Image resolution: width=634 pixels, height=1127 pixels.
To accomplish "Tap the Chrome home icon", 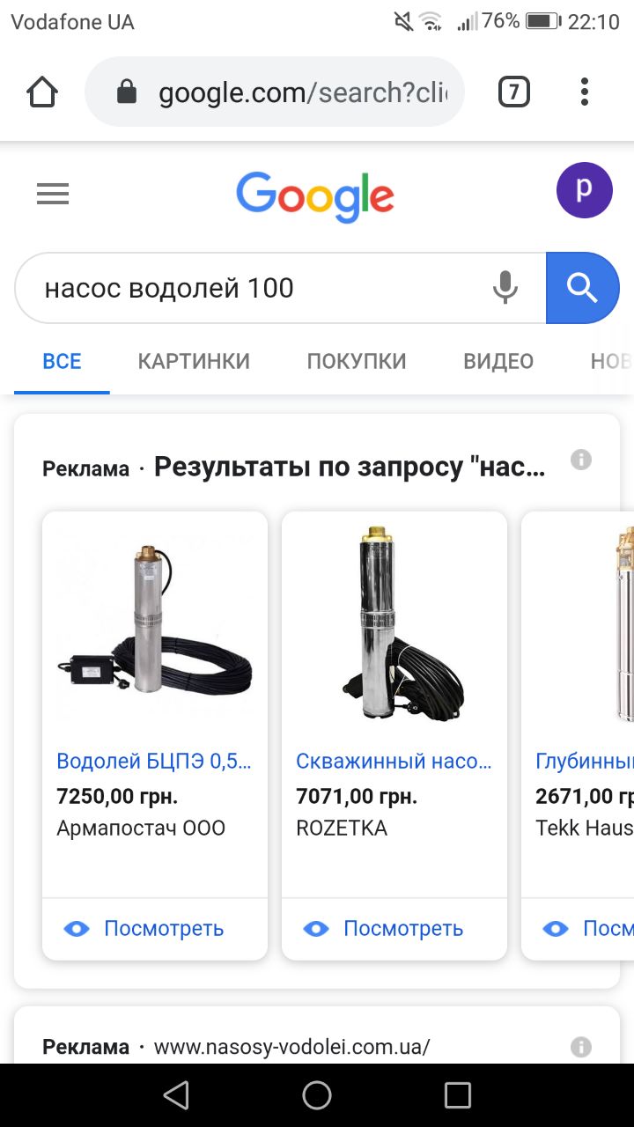I will 42,92.
